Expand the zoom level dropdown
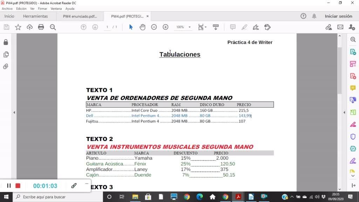This screenshot has width=359, height=202. [x=190, y=27]
